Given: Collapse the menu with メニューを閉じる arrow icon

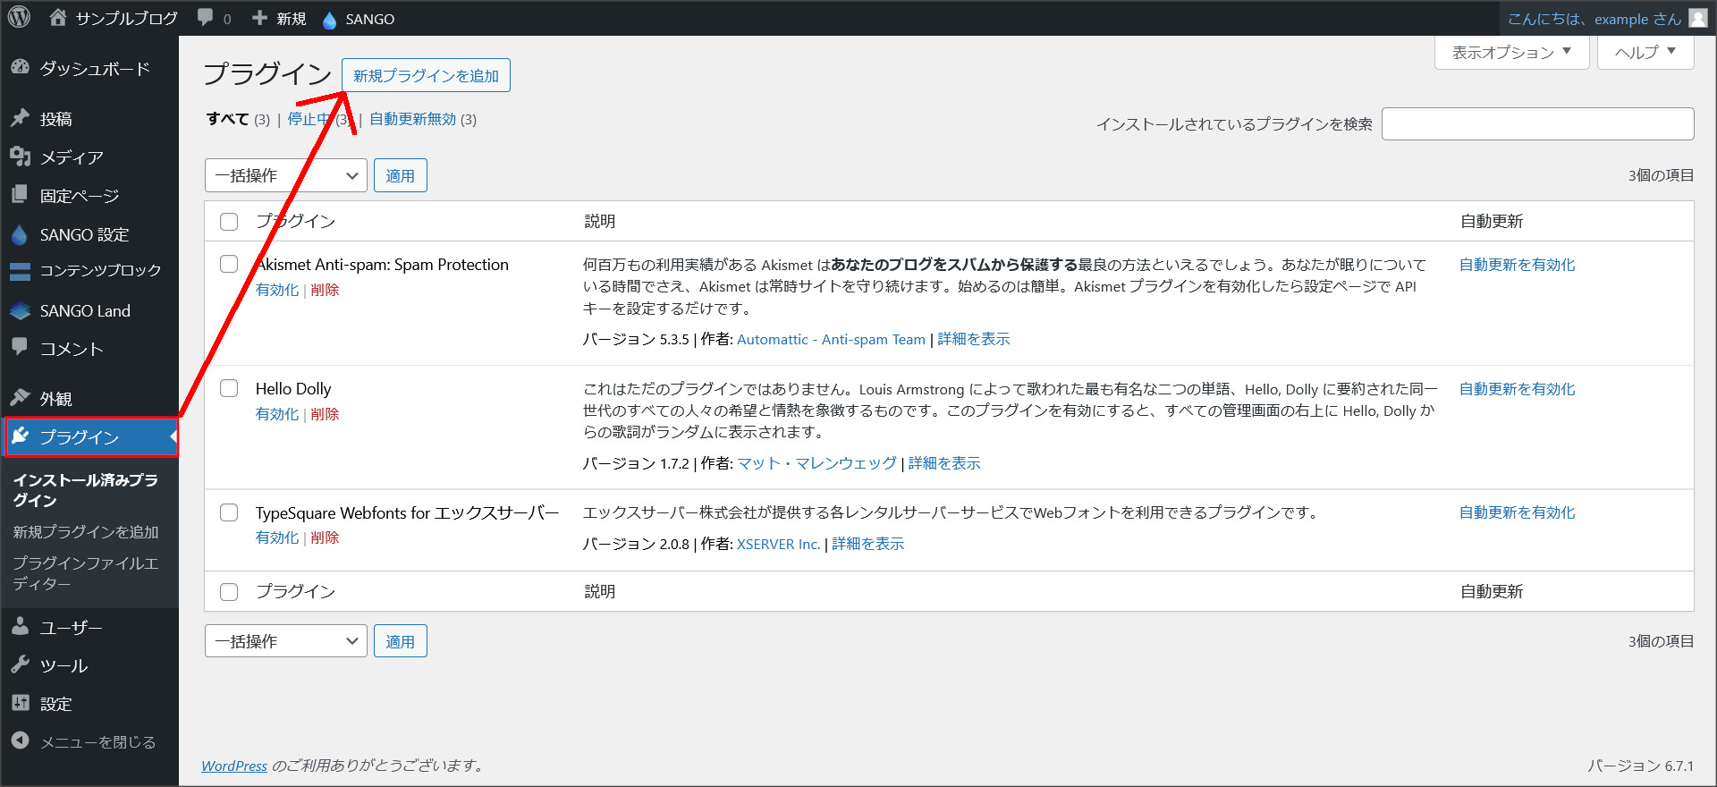Looking at the screenshot, I should pos(20,741).
